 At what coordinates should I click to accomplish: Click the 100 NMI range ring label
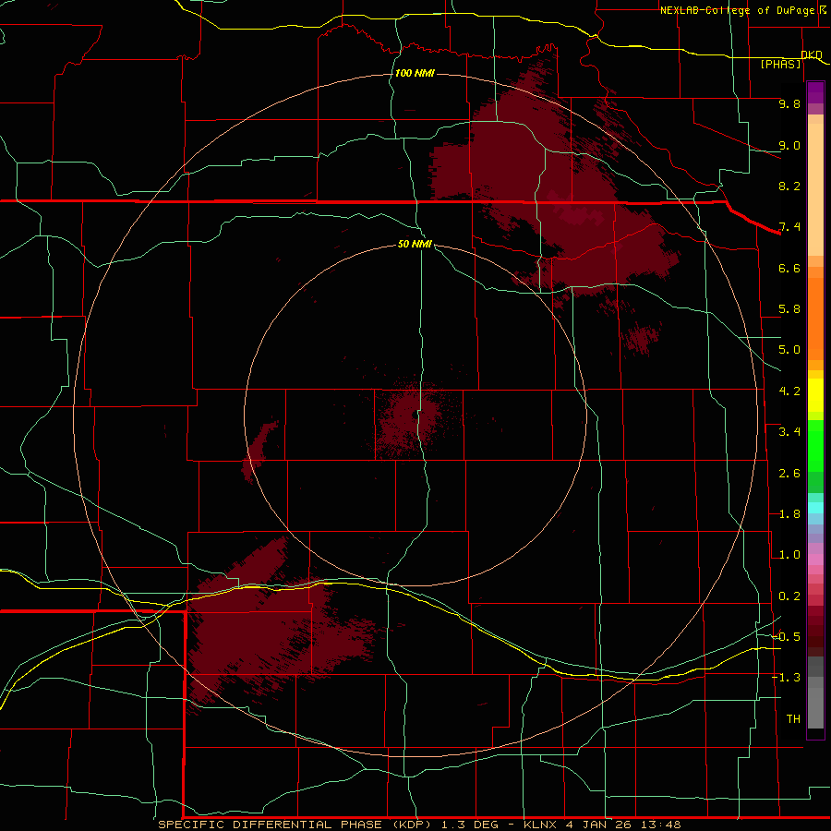coord(415,73)
